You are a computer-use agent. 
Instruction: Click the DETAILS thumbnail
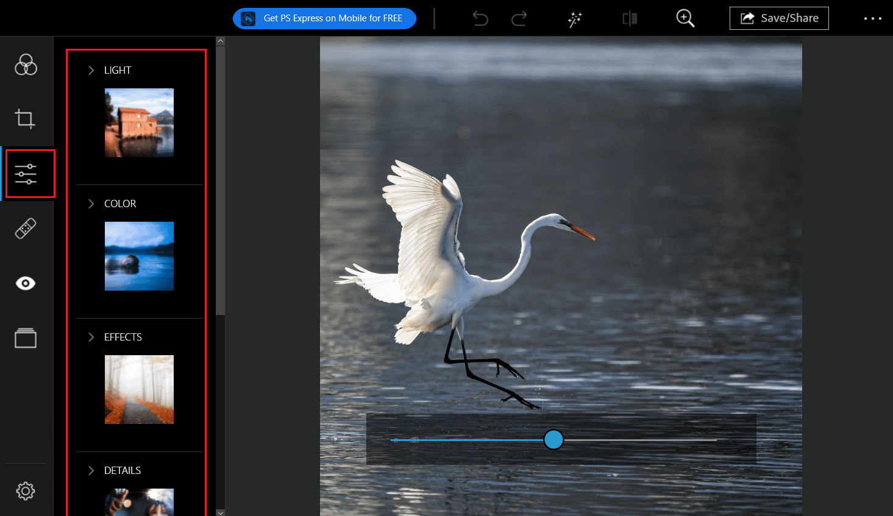point(139,502)
